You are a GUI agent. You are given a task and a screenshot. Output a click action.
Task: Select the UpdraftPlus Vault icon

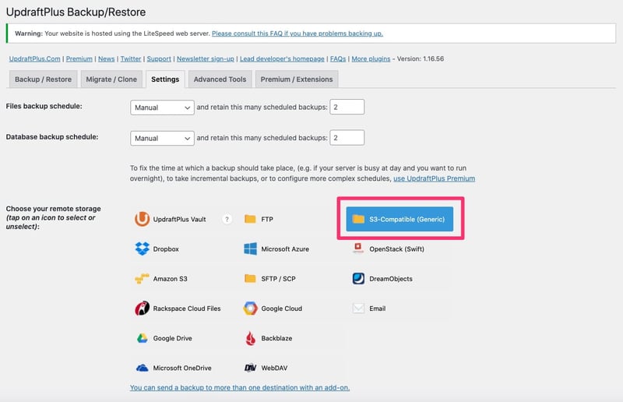(142, 219)
